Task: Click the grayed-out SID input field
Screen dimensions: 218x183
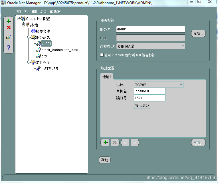Action: [x=151, y=38]
